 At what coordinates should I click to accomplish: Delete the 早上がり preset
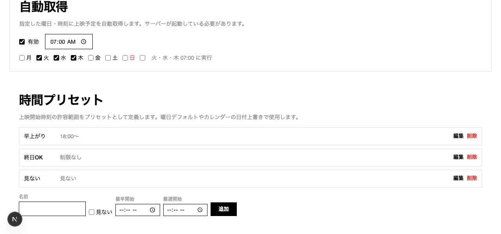[x=472, y=136]
